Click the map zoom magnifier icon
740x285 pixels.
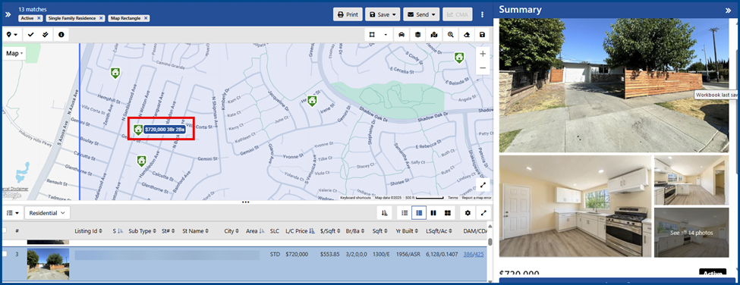coord(451,34)
